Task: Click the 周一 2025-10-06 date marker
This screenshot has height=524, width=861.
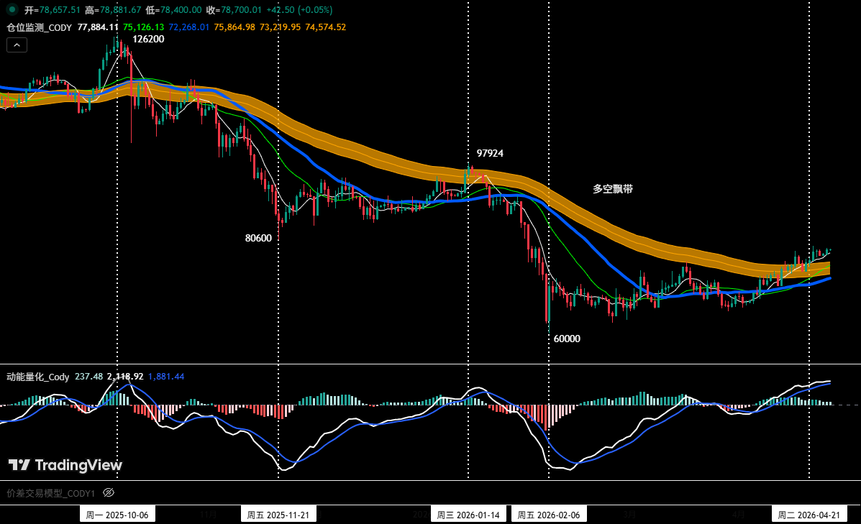Action: pyautogui.click(x=117, y=514)
